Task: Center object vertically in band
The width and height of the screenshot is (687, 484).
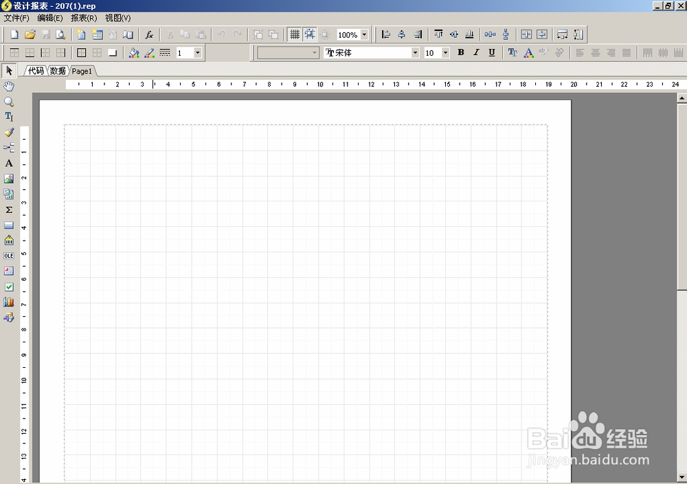Action: coord(542,34)
